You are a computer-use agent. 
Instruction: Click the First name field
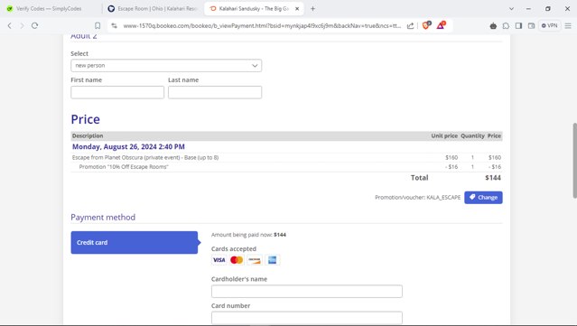click(x=117, y=92)
